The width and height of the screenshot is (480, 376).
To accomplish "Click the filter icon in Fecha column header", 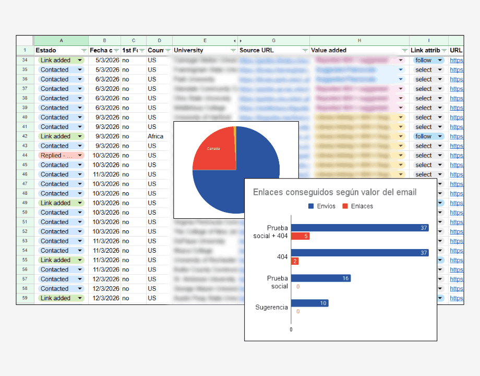I will coord(116,51).
